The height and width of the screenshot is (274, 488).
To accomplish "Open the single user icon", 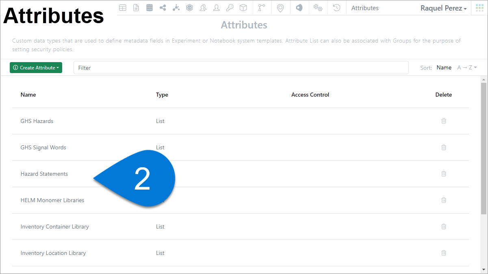I will pyautogui.click(x=216, y=8).
